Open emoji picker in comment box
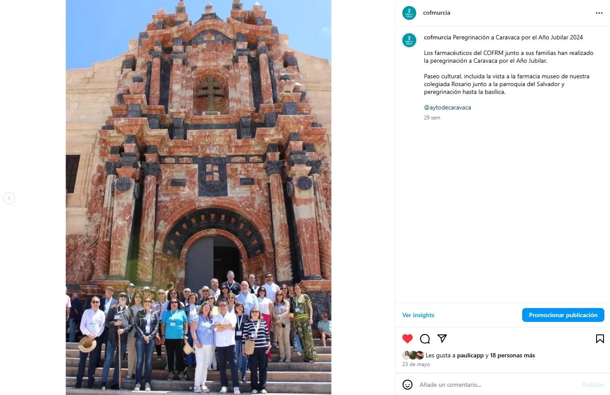The height and width of the screenshot is (395, 610). [x=408, y=385]
